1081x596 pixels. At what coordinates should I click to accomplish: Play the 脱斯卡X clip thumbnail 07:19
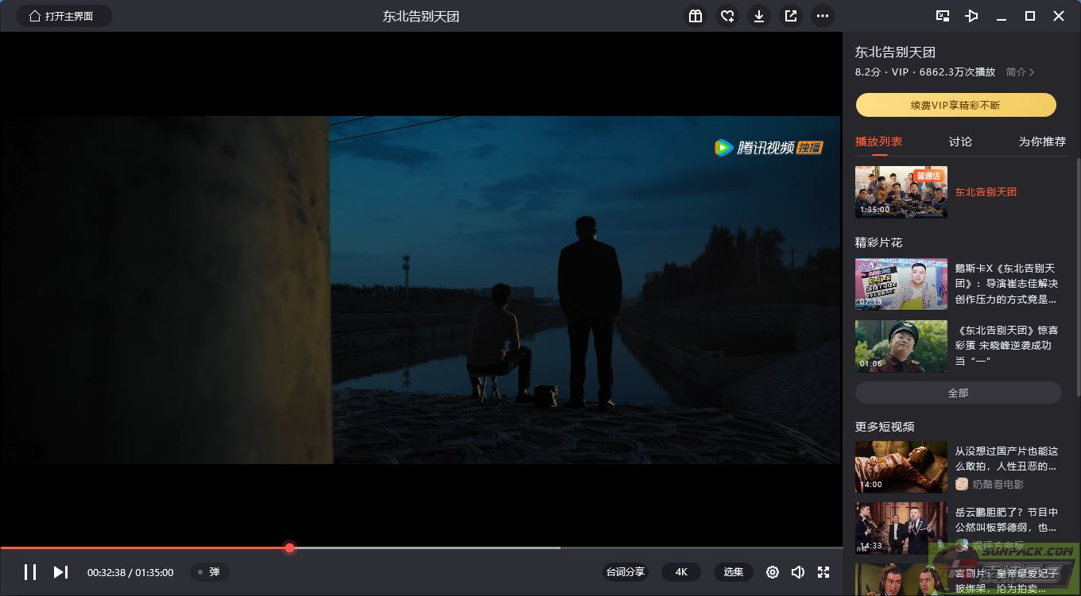point(901,284)
